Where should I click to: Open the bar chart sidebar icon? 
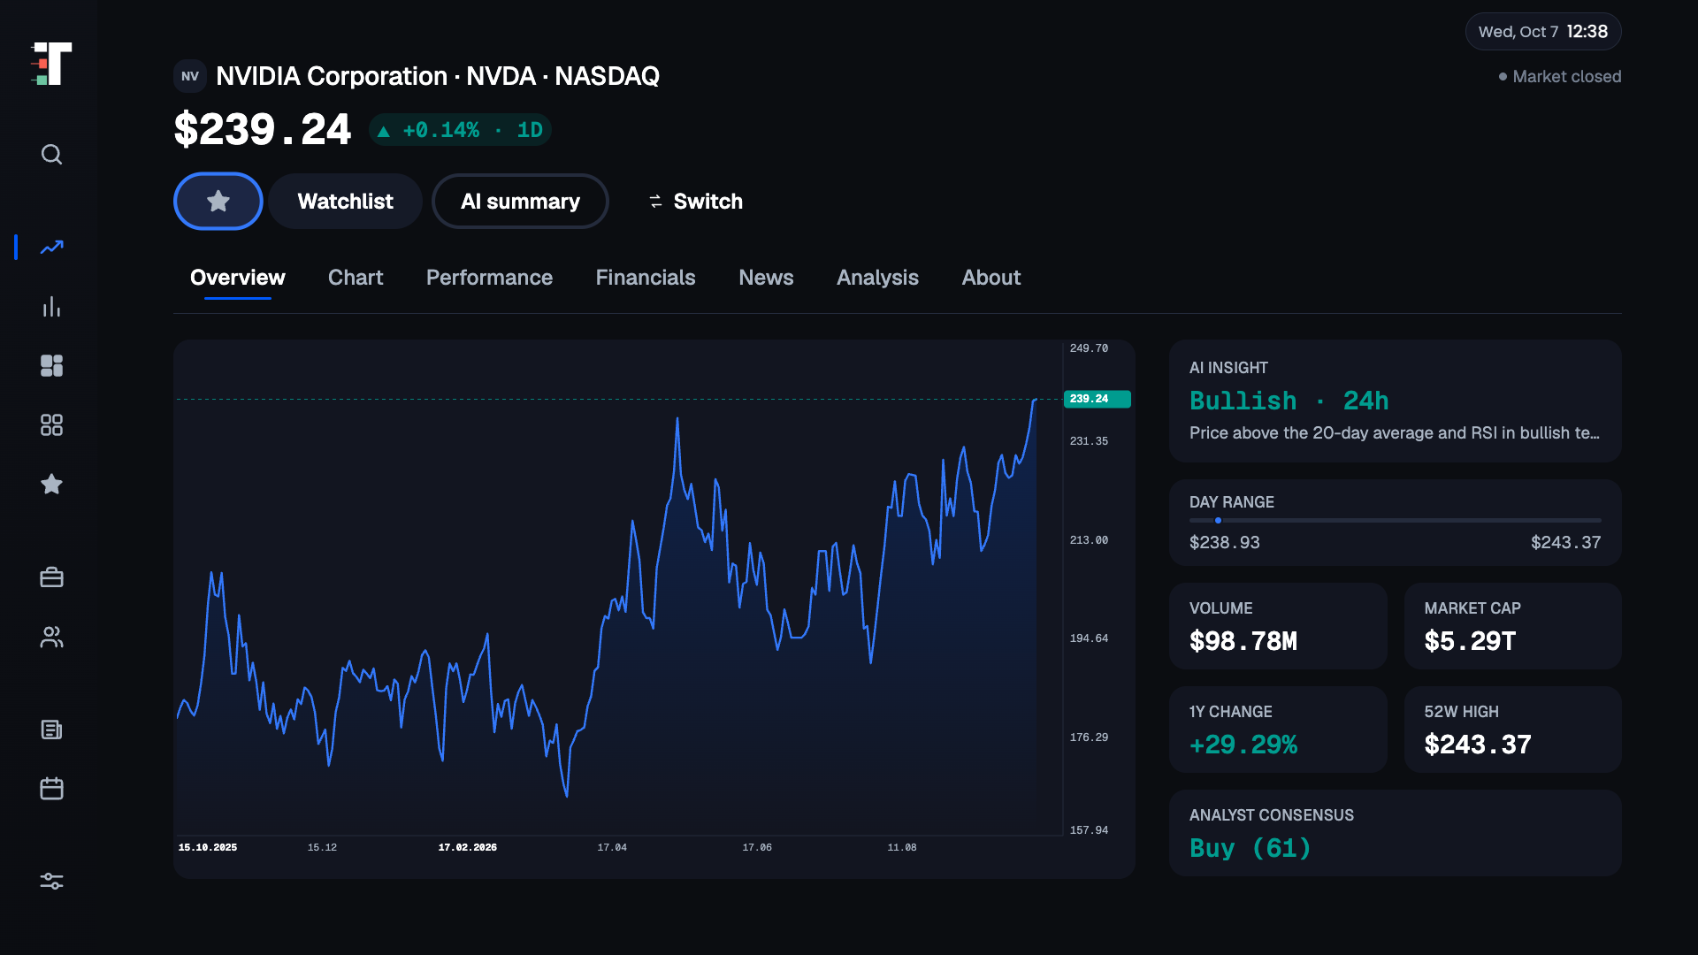[x=51, y=307]
